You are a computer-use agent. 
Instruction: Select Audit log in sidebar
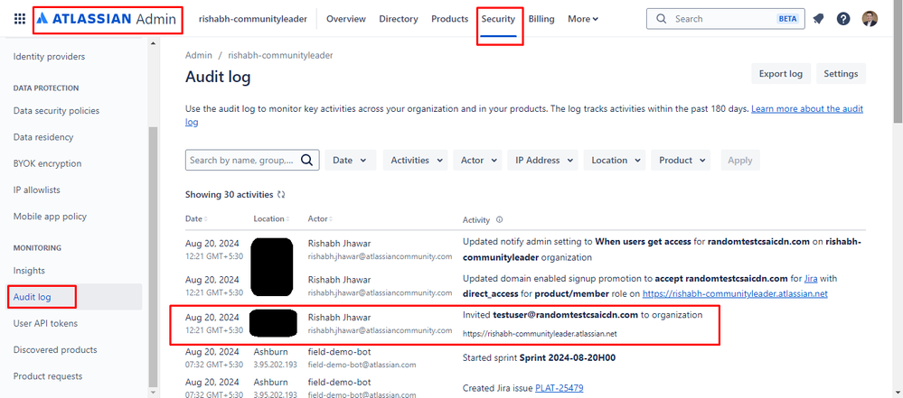(74, 297)
